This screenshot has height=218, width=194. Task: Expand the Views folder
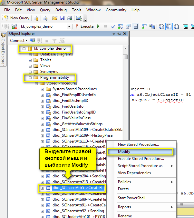pyautogui.click(x=30, y=66)
